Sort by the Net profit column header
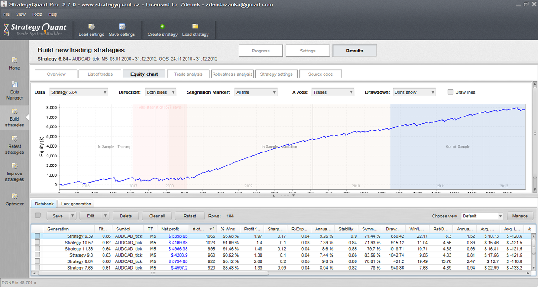 [x=174, y=229]
